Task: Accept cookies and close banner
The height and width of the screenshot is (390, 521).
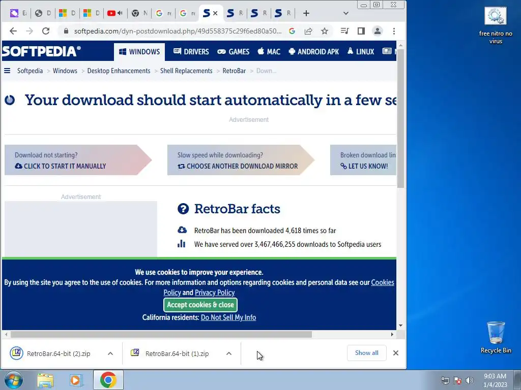Action: point(200,305)
